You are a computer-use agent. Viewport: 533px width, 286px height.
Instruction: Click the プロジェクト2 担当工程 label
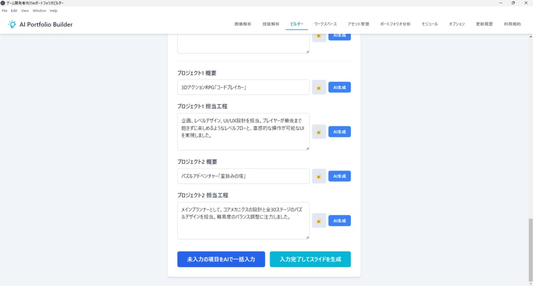click(202, 196)
